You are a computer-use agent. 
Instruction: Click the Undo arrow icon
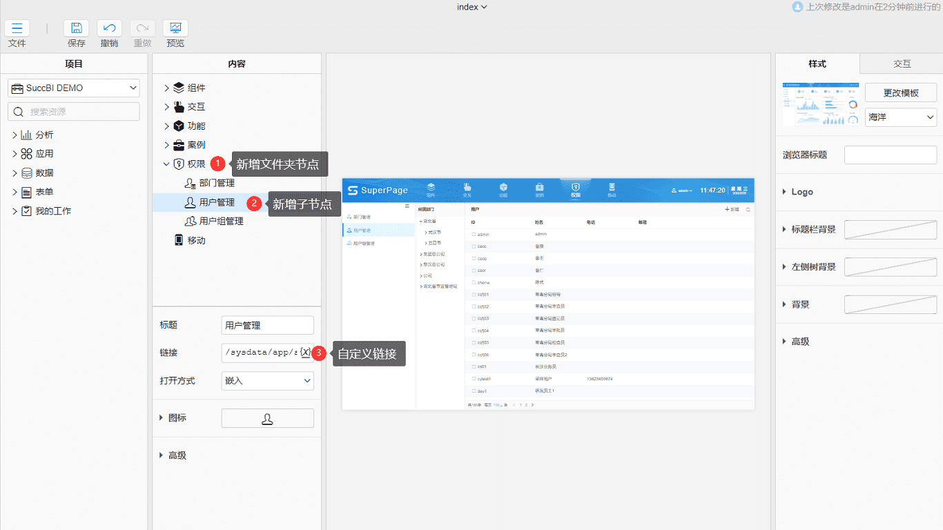coord(109,28)
